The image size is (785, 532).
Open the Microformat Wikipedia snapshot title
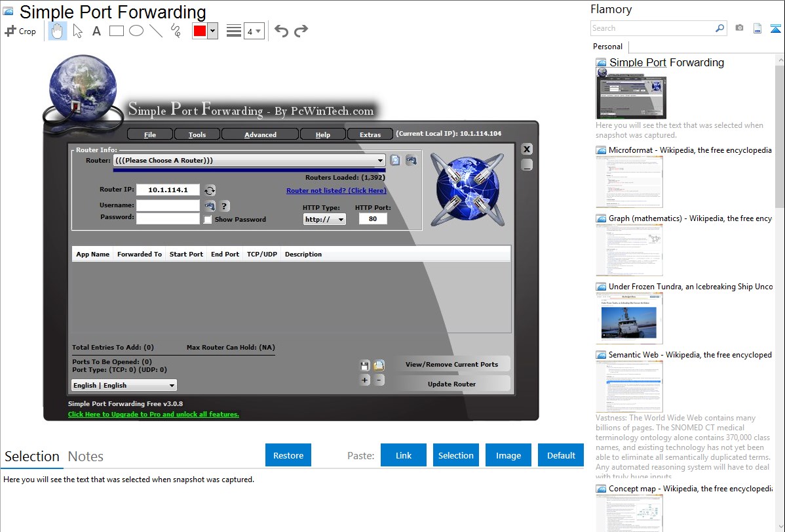pyautogui.click(x=690, y=150)
